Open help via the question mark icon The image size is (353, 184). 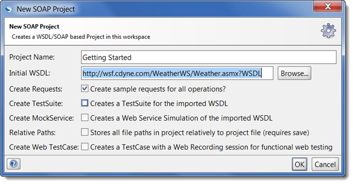14,164
